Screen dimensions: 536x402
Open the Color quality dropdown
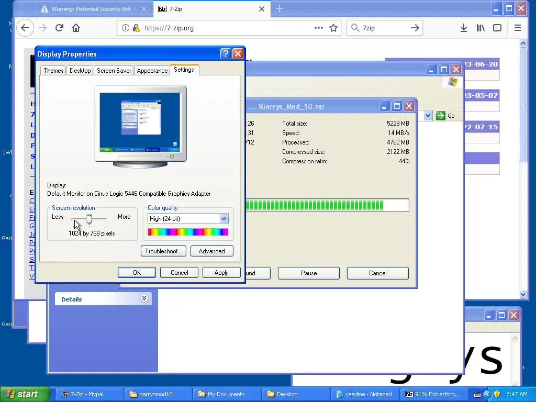(x=224, y=218)
